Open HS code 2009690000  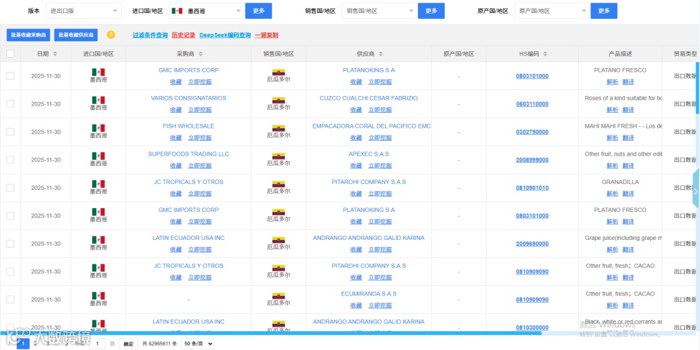click(532, 244)
